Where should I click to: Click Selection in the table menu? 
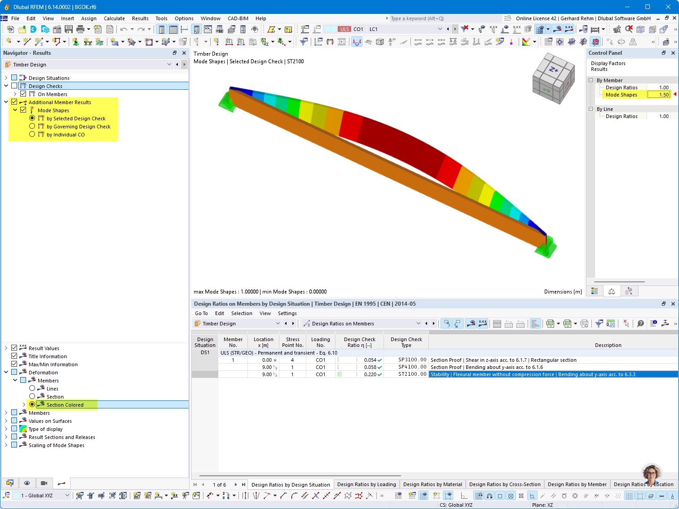pos(242,313)
